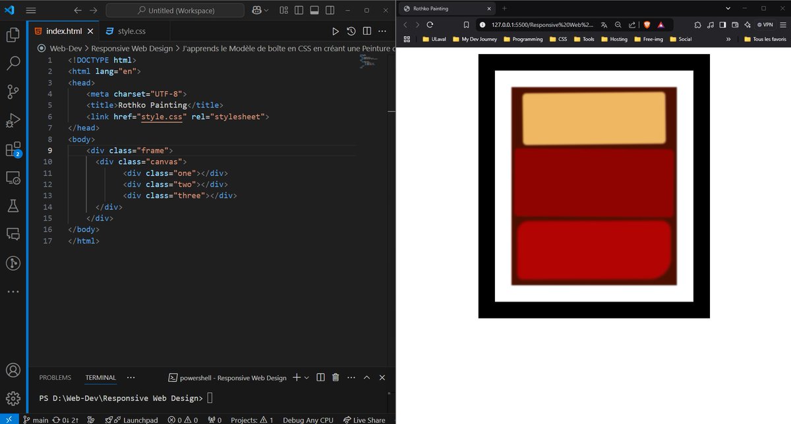Toggle the browser VPN button

coord(765,24)
